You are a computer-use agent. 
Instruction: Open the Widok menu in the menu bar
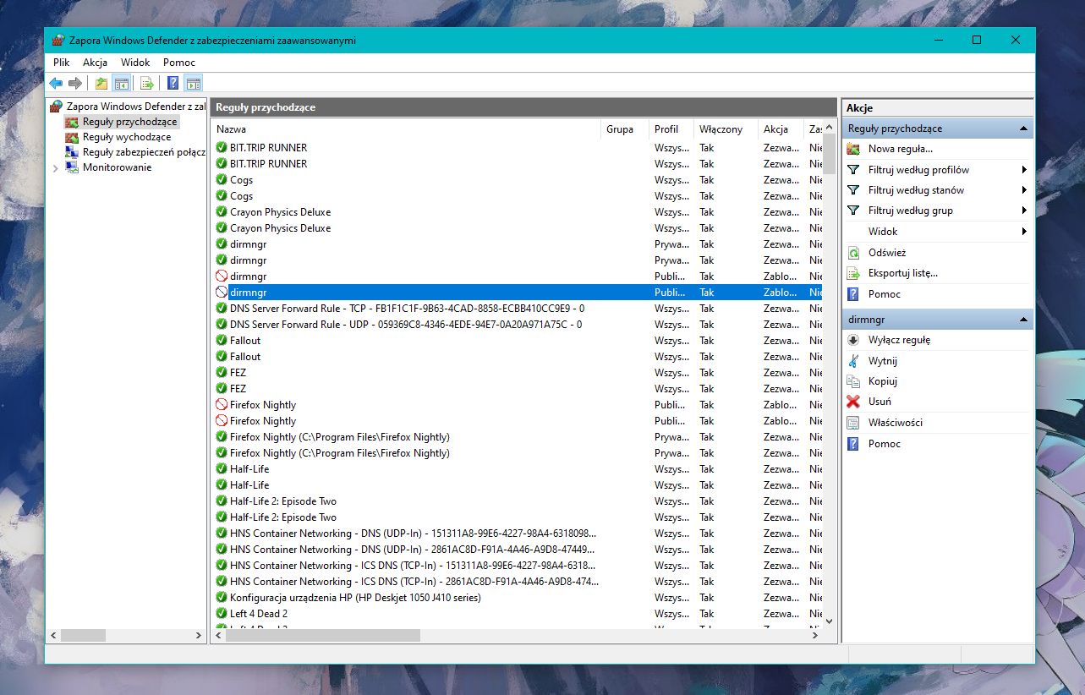click(x=135, y=63)
